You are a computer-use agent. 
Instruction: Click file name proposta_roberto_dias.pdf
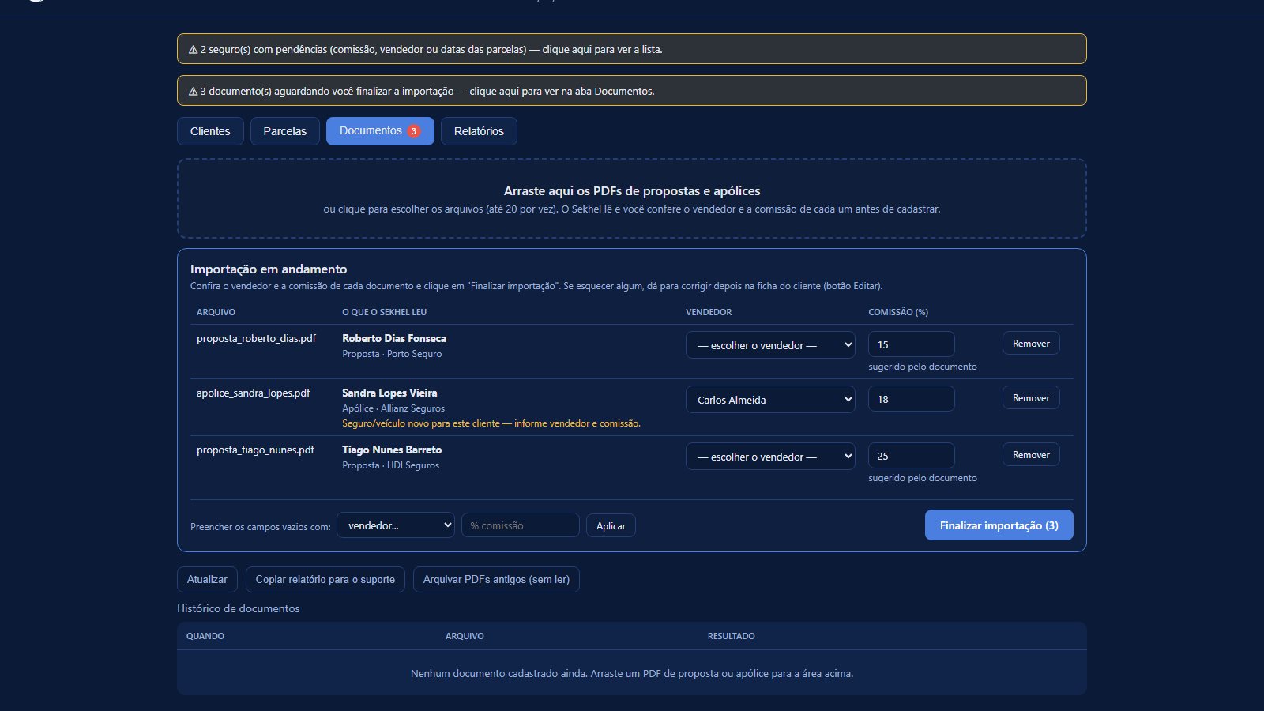click(256, 338)
